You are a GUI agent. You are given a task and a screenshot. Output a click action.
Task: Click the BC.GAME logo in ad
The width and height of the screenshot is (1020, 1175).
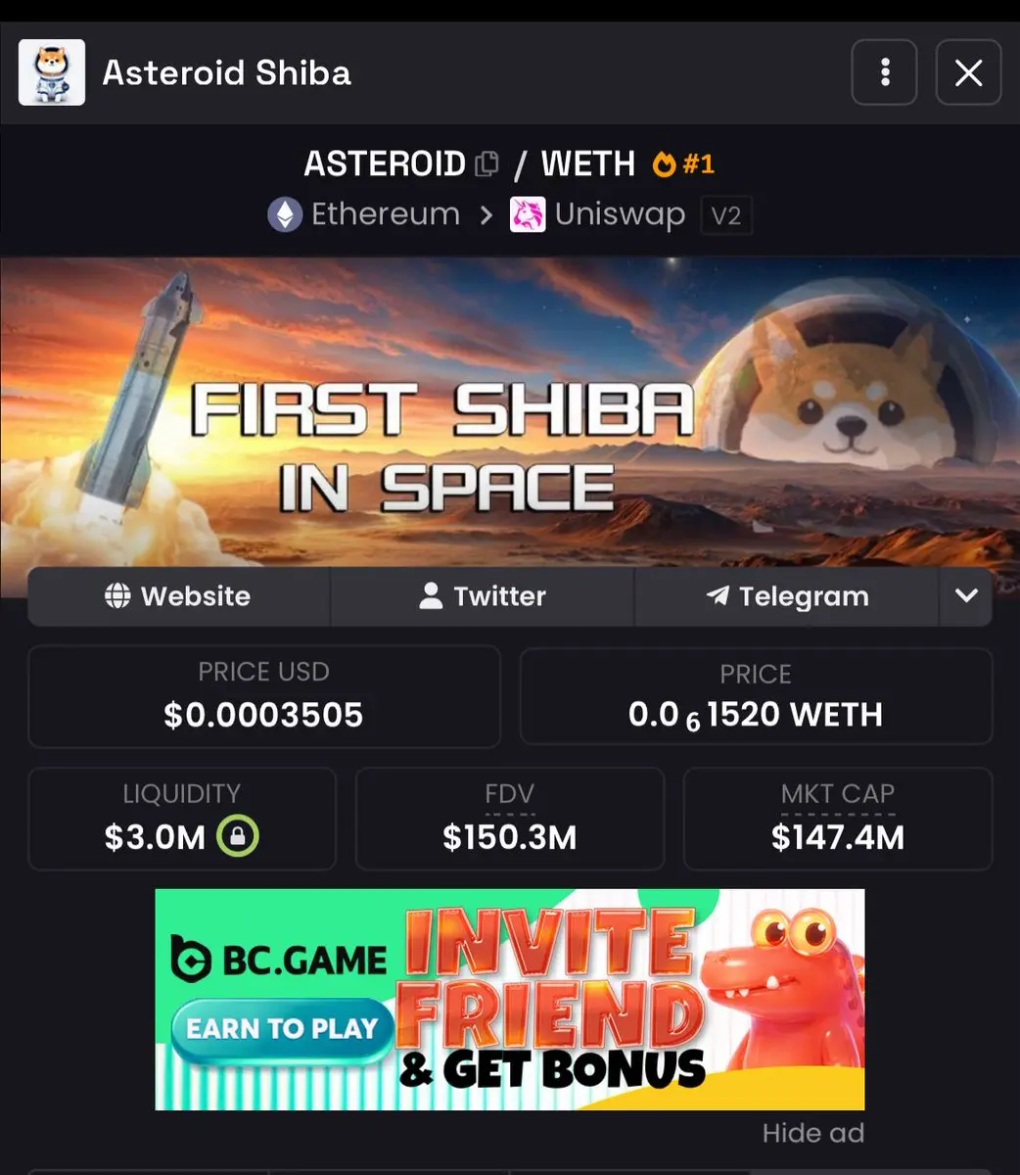tap(279, 959)
